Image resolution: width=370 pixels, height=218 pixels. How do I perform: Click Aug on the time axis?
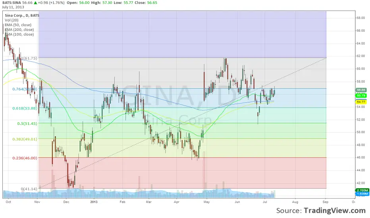(x=295, y=202)
